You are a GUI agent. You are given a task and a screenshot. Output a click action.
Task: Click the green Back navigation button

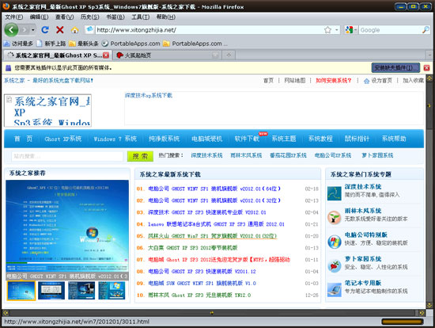[x=11, y=29]
